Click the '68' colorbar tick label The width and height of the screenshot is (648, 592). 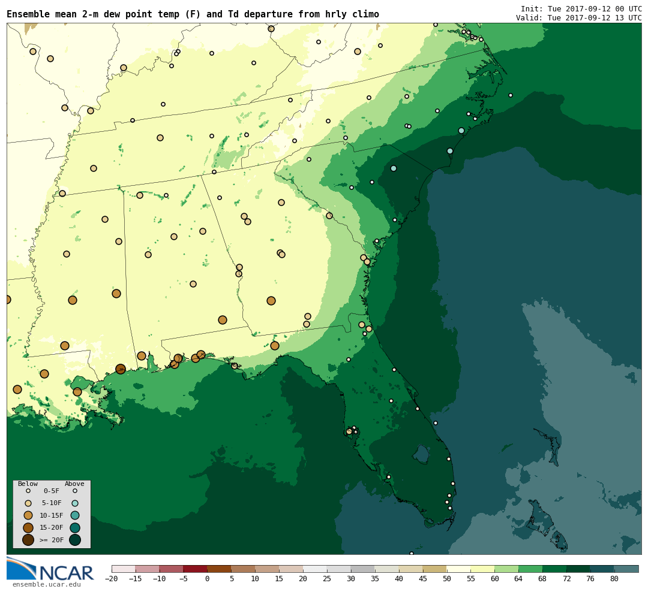543,579
